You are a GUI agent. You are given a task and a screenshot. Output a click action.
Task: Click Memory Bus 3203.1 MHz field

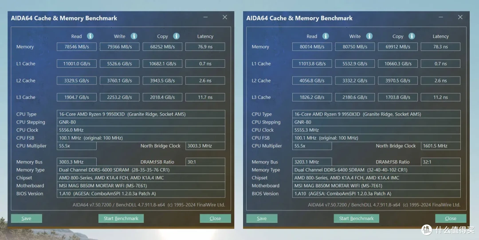click(x=312, y=162)
